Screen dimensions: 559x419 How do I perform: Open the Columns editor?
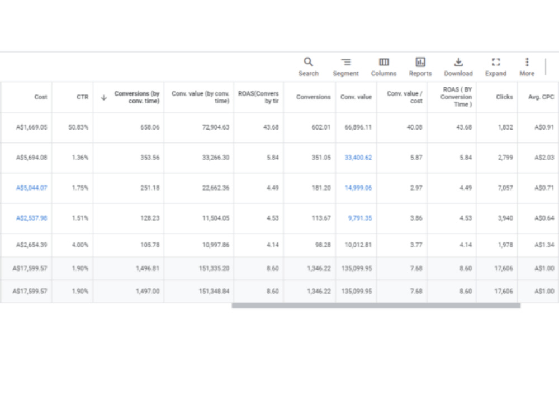coord(383,67)
